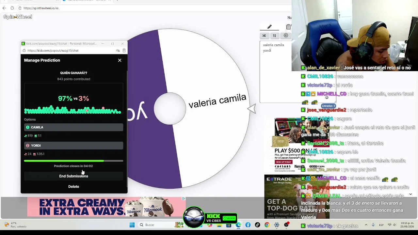
Task: Open the weather widget on taskbar
Action: tap(16, 225)
